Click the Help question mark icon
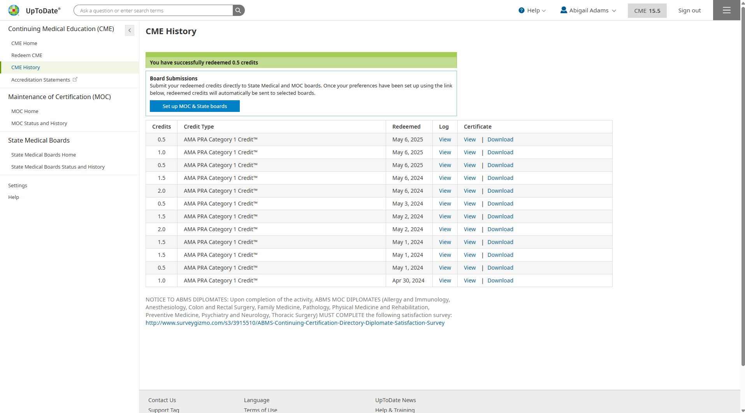The image size is (745, 413). click(x=522, y=10)
